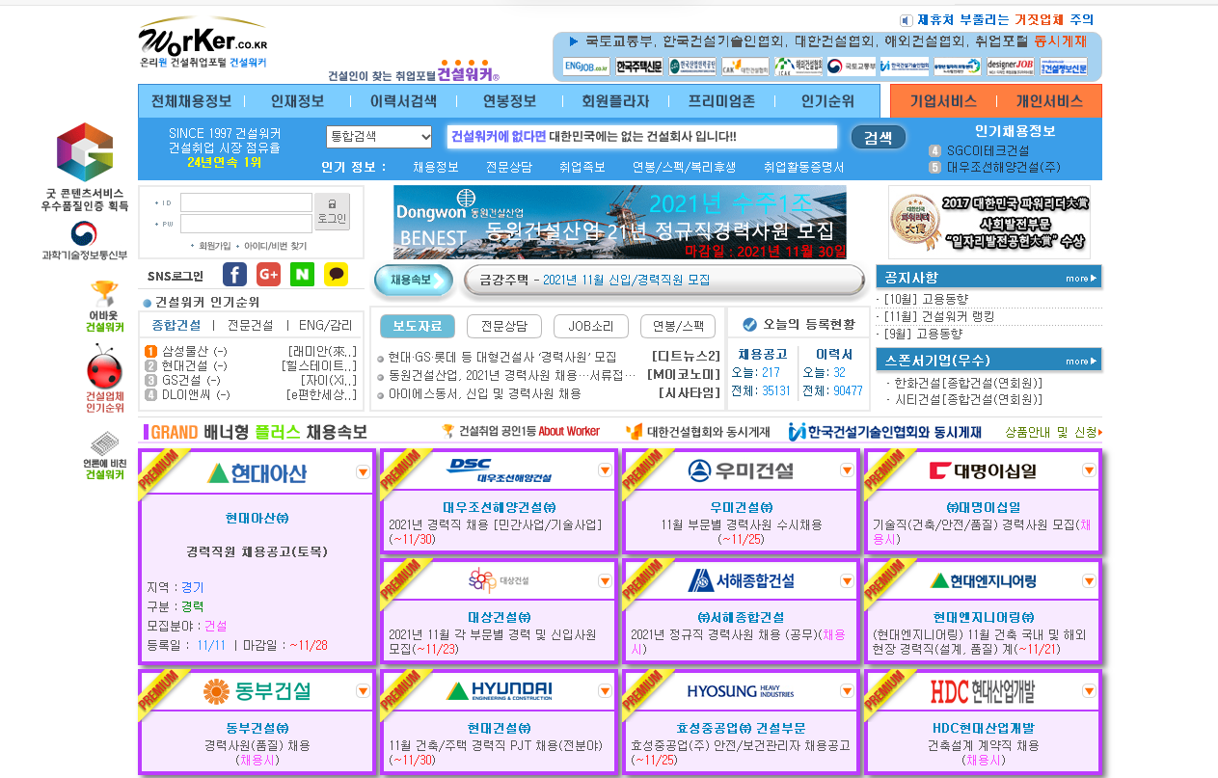
Task: Expand the 우미건설 card arrow
Action: click(847, 470)
